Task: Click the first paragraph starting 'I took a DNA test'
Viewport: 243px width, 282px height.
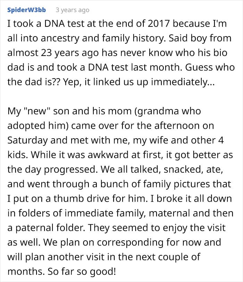Action: pyautogui.click(x=121, y=53)
